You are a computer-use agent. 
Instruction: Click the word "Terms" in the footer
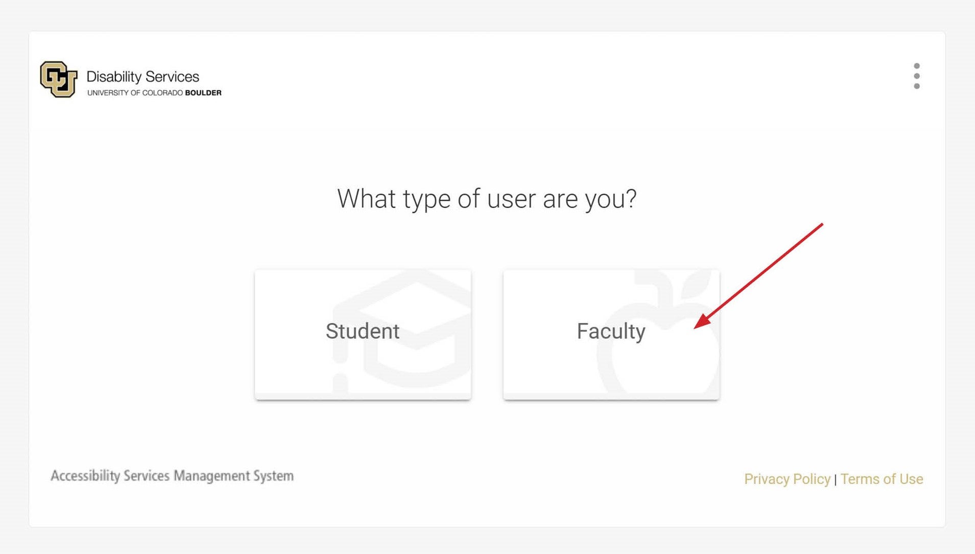pos(860,479)
